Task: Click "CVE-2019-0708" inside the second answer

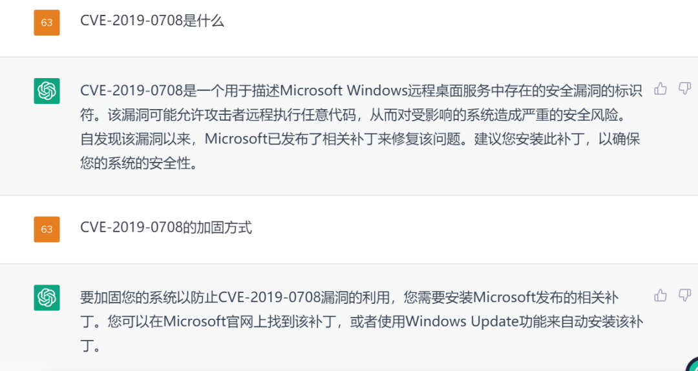Action: (270, 297)
